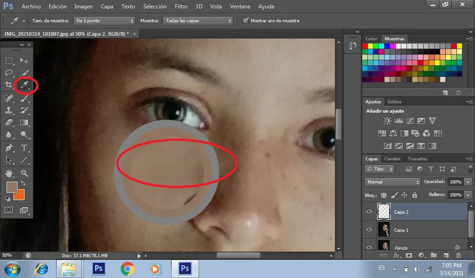This screenshot has height=278, width=475.
Task: Open the Ventana menu
Action: (240, 6)
